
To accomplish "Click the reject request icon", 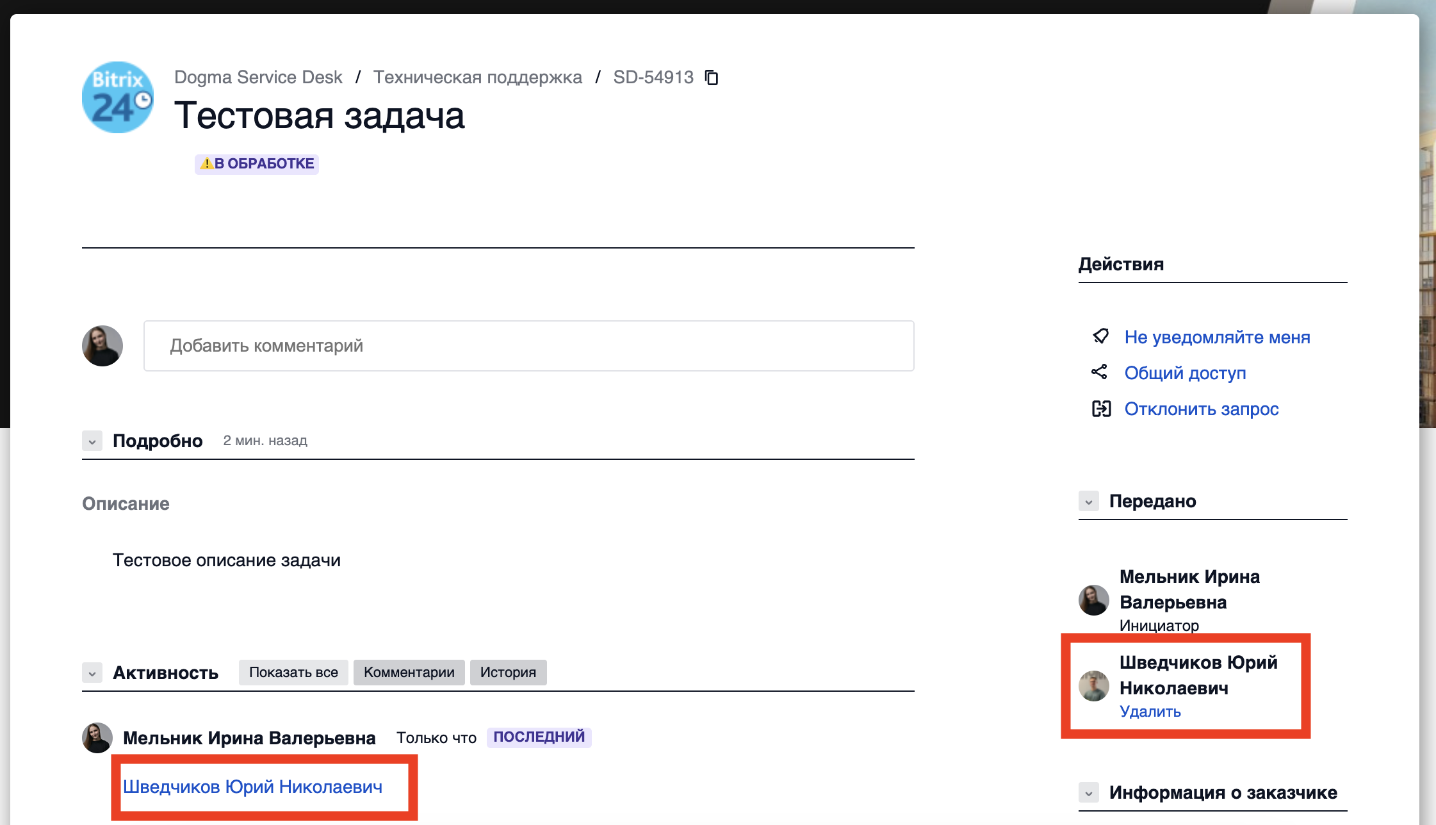I will point(1101,409).
